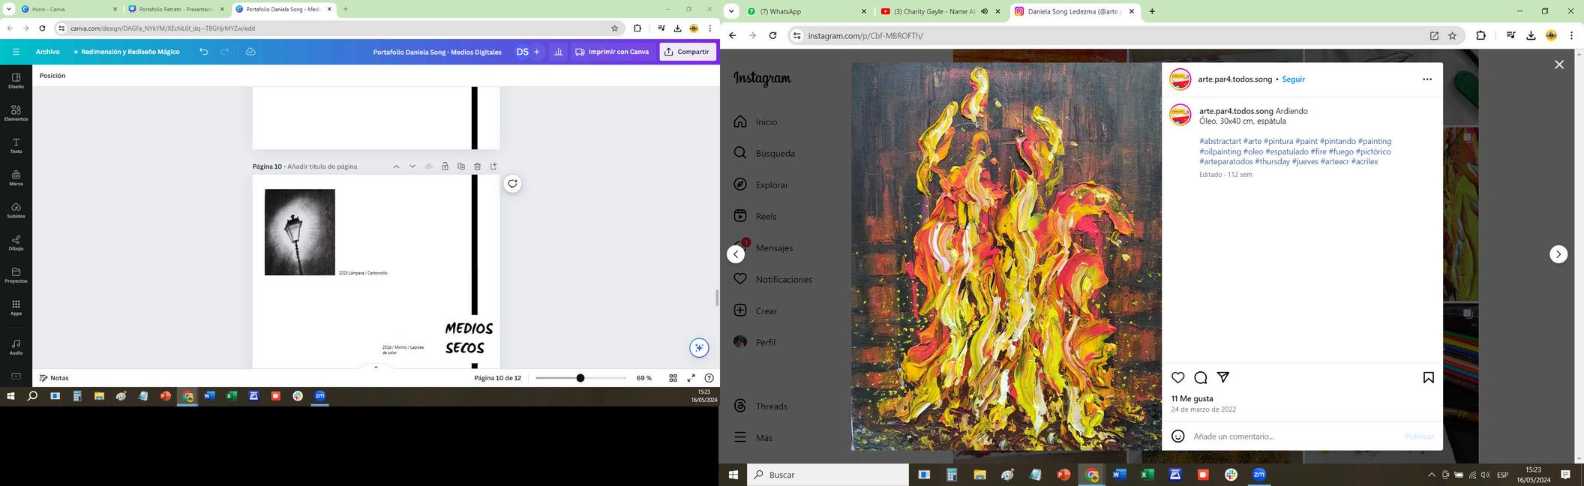Image resolution: width=1584 pixels, height=486 pixels.
Task: Hide page 10 with eye icon
Action: pyautogui.click(x=429, y=166)
